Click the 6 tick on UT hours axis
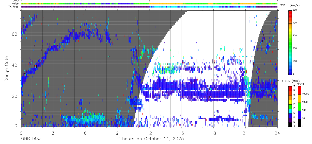 85,133
